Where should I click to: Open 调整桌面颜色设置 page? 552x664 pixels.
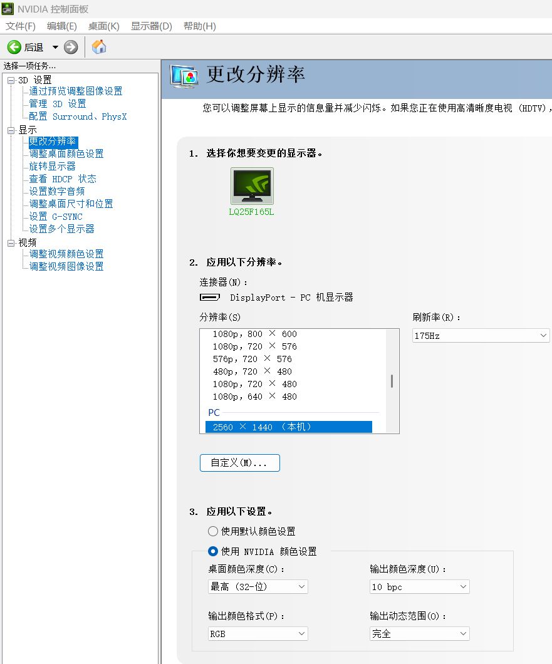(66, 153)
